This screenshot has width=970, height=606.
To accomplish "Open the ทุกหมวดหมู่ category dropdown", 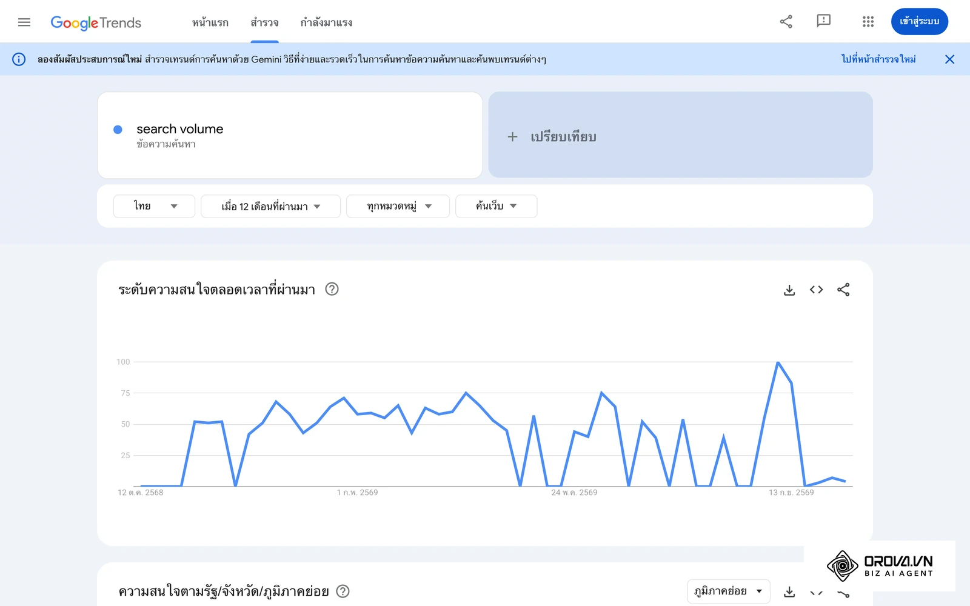I will click(x=398, y=206).
